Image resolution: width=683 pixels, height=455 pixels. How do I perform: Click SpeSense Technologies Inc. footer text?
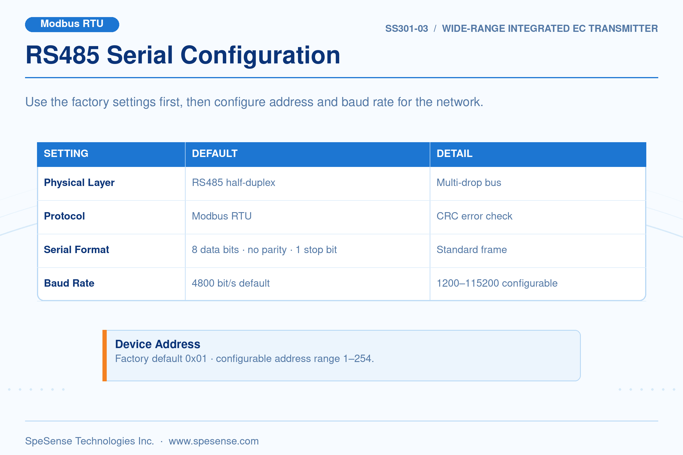(89, 441)
